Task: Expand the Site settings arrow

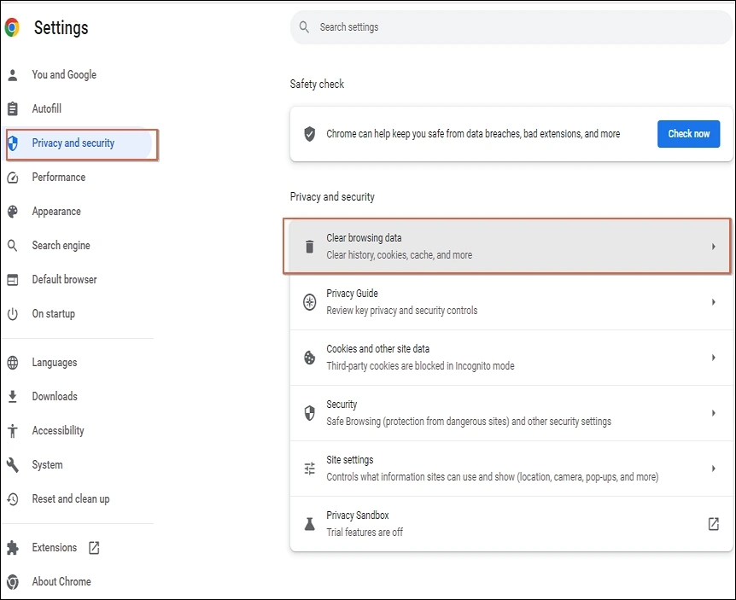Action: 714,469
